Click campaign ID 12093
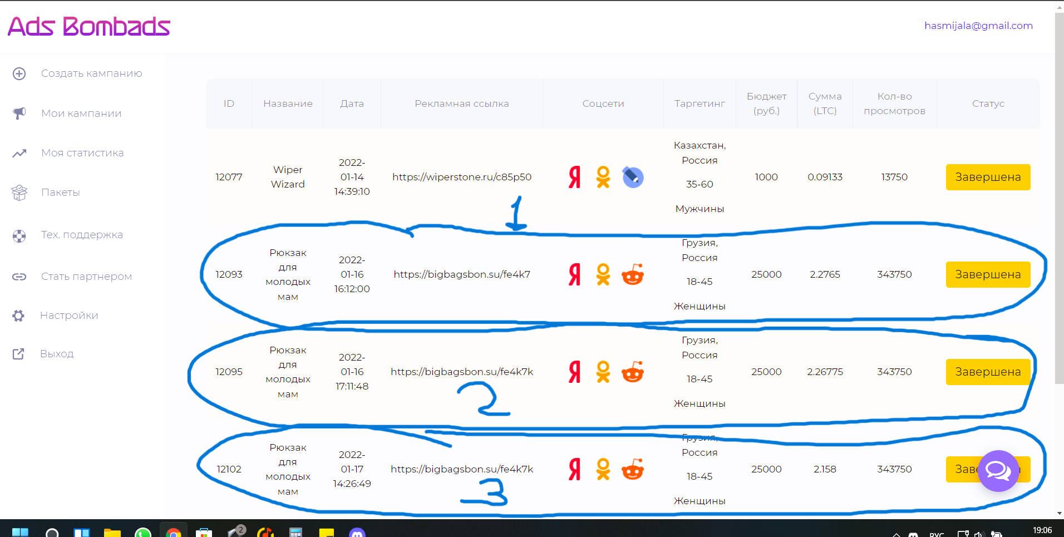The image size is (1064, 537). coord(229,274)
